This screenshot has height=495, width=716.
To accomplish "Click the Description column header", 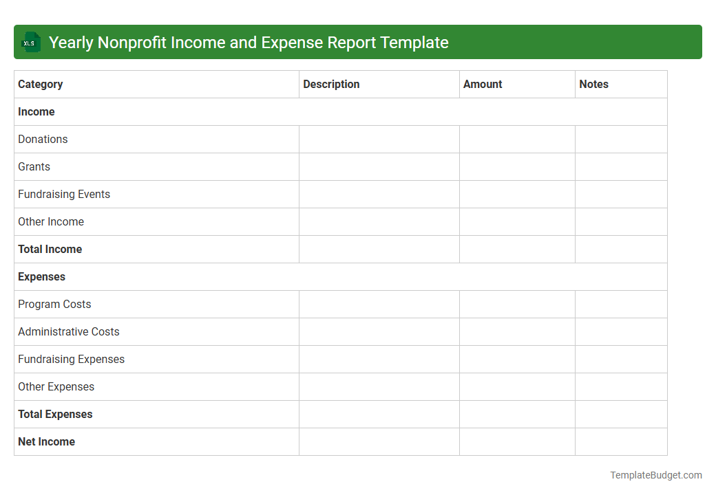I will [331, 84].
